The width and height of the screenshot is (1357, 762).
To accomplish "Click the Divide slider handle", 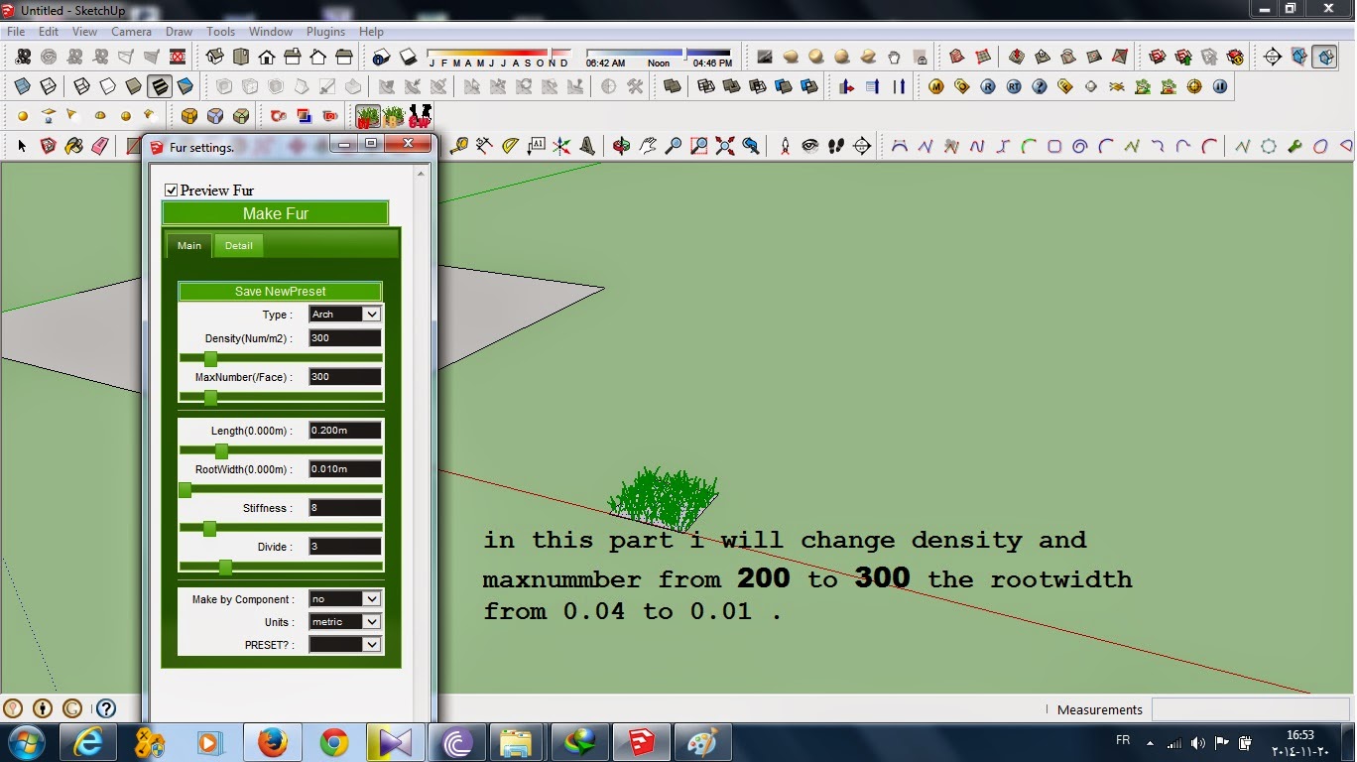I will (x=225, y=568).
